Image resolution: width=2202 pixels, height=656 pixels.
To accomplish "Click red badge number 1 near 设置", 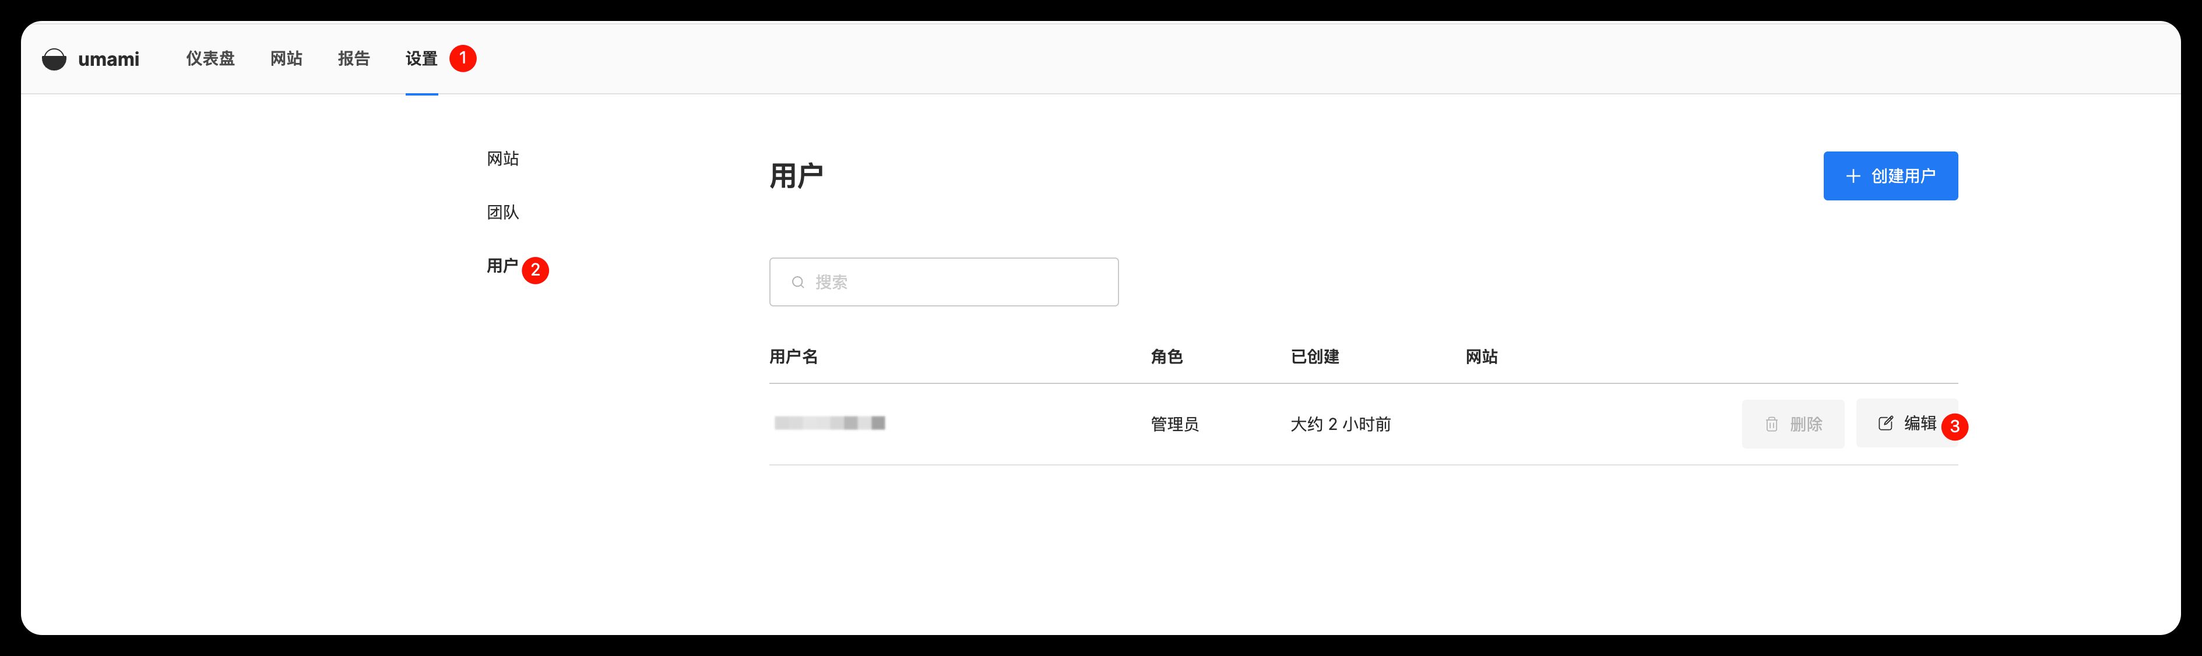I will pos(462,58).
